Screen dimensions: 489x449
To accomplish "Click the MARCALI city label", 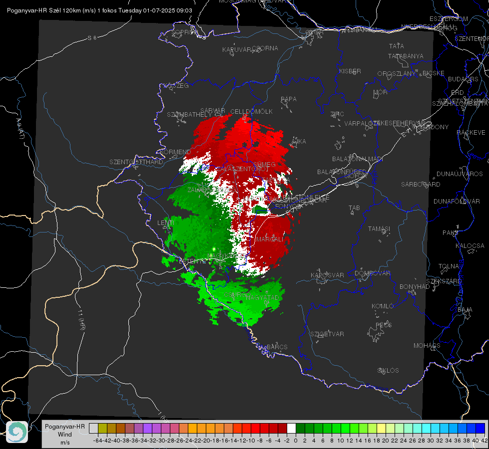I will point(270,239).
